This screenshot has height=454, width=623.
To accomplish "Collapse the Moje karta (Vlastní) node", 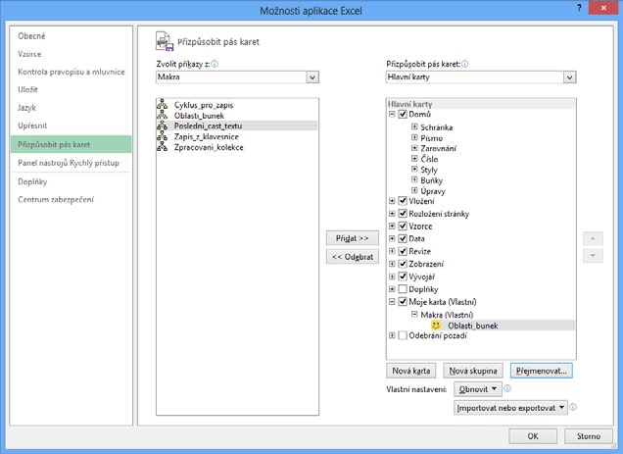I will coord(392,302).
